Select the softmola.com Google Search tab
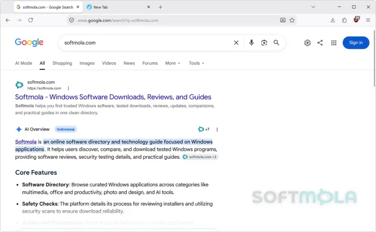 48,7
